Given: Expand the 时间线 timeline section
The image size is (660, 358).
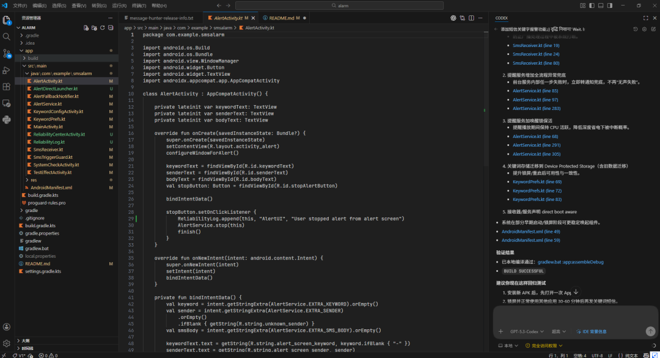Looking at the screenshot, I should click(28, 348).
